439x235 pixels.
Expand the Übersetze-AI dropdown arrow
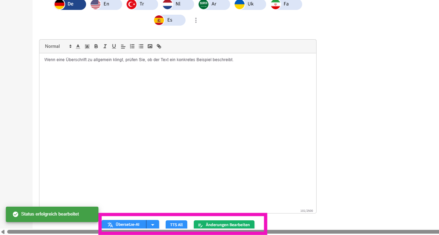(x=153, y=225)
